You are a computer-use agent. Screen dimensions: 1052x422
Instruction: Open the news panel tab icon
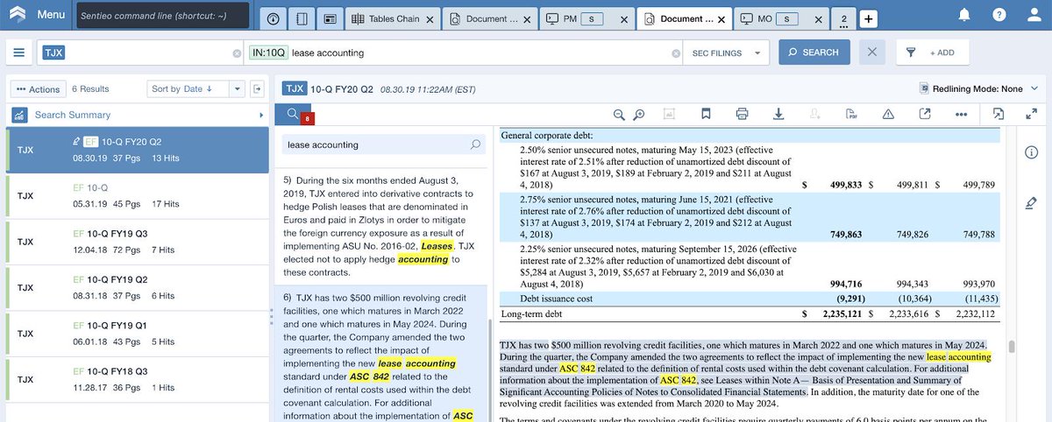point(330,18)
